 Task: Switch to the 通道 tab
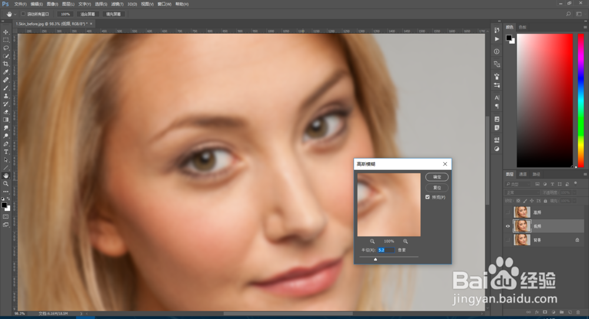point(523,174)
